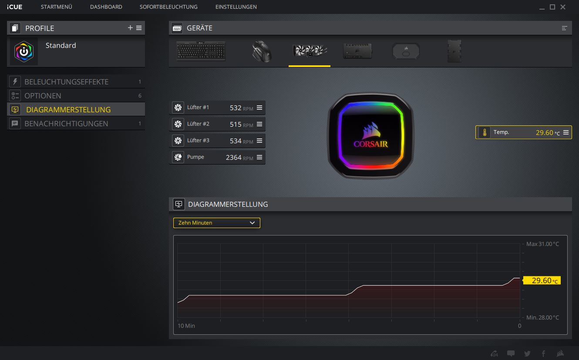Open the Lüfter #1 options menu

(x=259, y=108)
